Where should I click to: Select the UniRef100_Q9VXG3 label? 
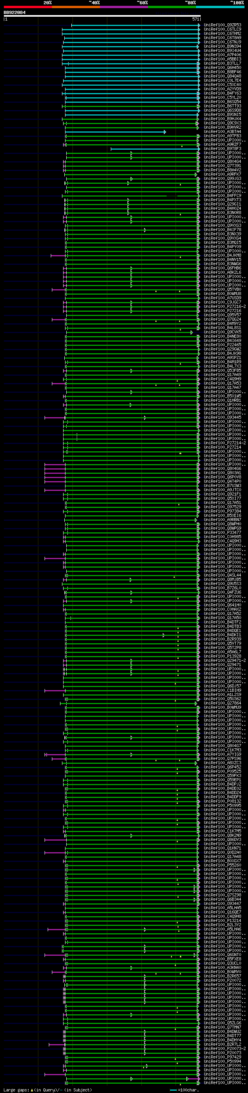pyautogui.click(x=222, y=226)
